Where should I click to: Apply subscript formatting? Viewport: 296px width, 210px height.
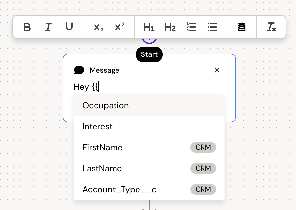pyautogui.click(x=98, y=27)
